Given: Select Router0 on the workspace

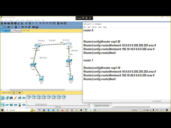Looking at the screenshot, I should coord(37,46).
